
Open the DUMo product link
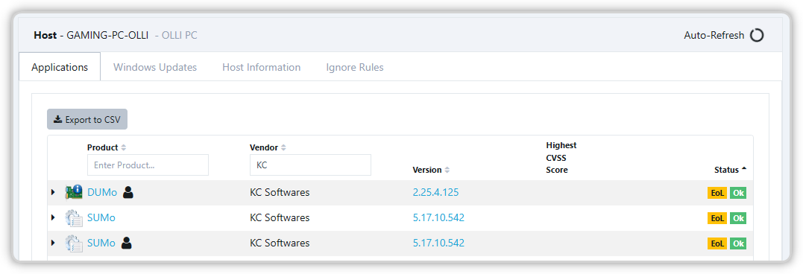[x=102, y=193]
